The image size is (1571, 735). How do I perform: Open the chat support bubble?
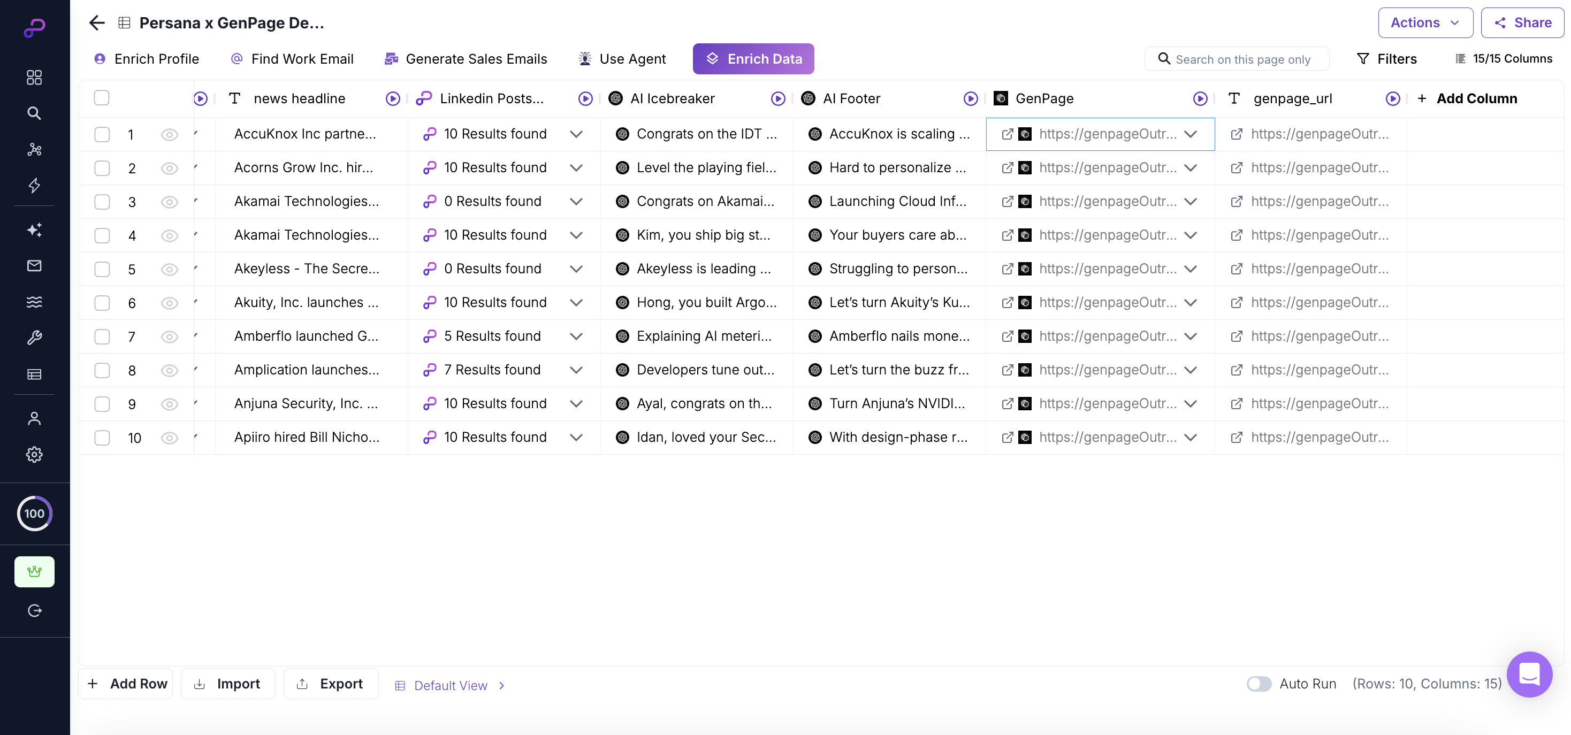1529,674
